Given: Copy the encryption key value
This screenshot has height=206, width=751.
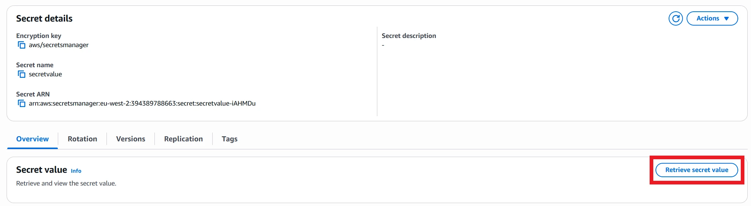Looking at the screenshot, I should pyautogui.click(x=22, y=45).
